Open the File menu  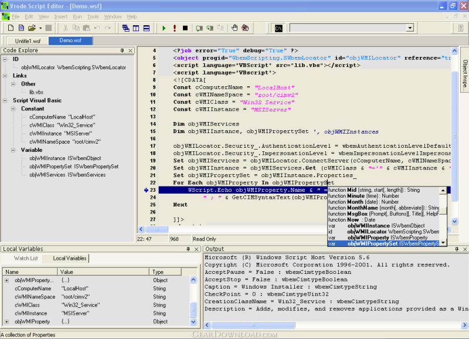click(16, 16)
